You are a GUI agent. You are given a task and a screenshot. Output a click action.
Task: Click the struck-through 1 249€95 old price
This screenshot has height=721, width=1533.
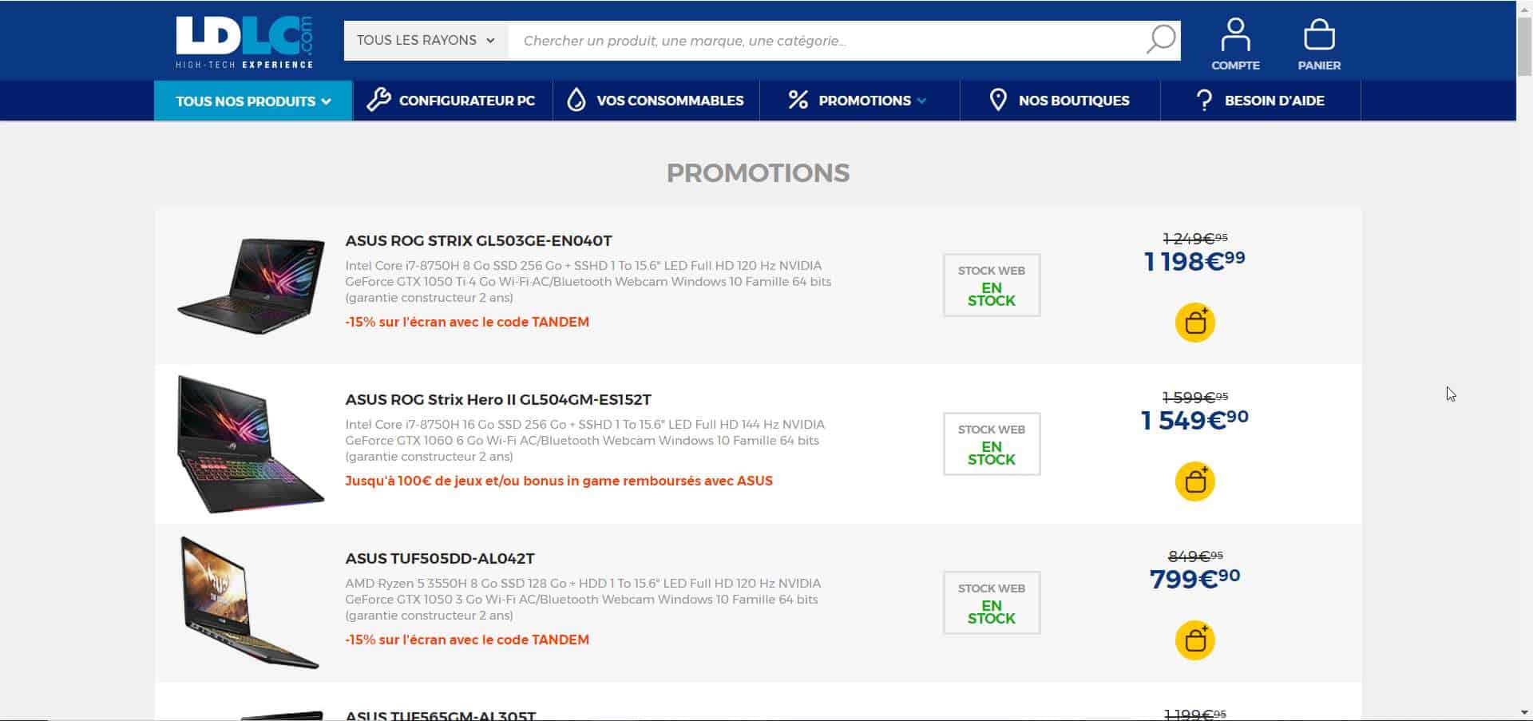pyautogui.click(x=1195, y=238)
